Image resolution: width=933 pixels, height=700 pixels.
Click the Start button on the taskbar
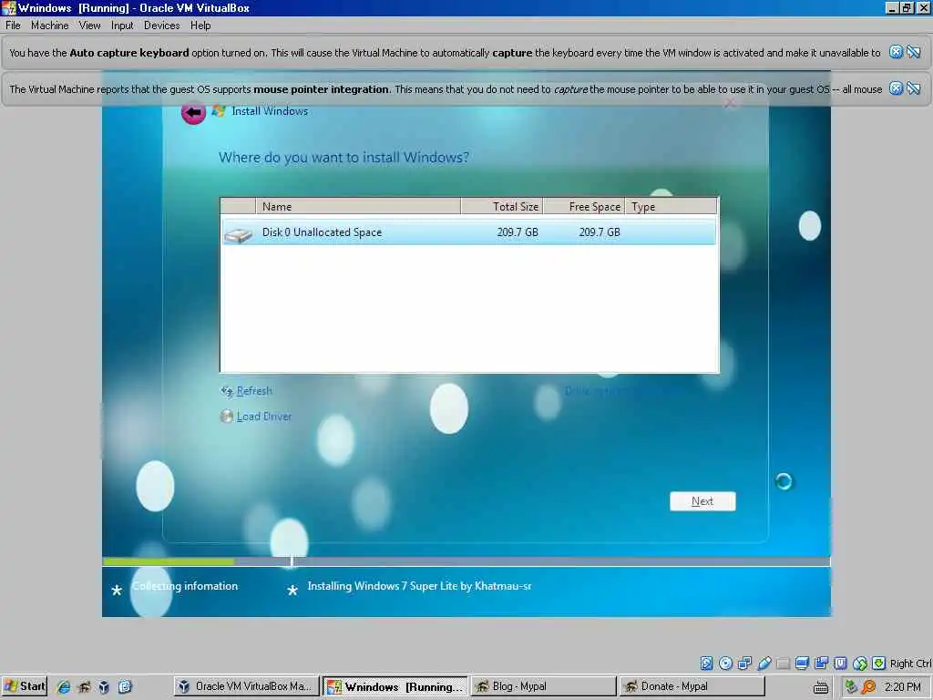click(25, 686)
